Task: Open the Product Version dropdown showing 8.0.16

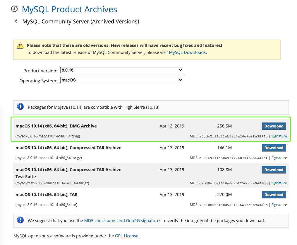Action: pyautogui.click(x=122, y=70)
